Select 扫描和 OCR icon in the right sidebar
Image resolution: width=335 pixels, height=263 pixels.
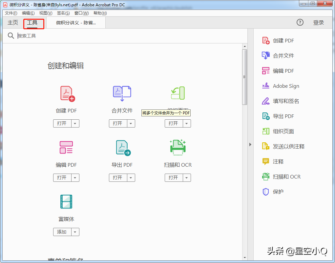266,177
